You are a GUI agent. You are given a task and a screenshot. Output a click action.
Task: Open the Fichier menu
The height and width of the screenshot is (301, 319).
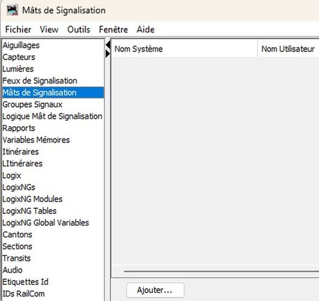[x=18, y=29]
